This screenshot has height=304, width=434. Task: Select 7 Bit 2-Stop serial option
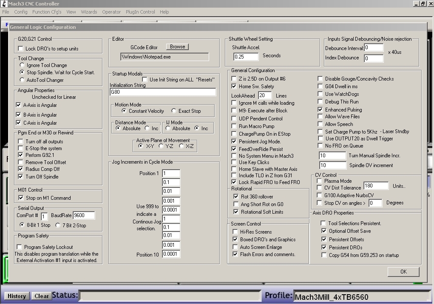click(x=58, y=225)
